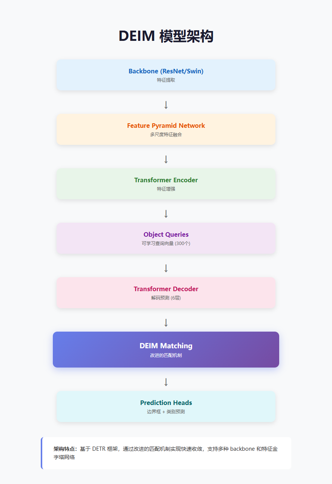Click the DEIM 模型架构 page title
The image size is (332, 484).
click(x=166, y=36)
